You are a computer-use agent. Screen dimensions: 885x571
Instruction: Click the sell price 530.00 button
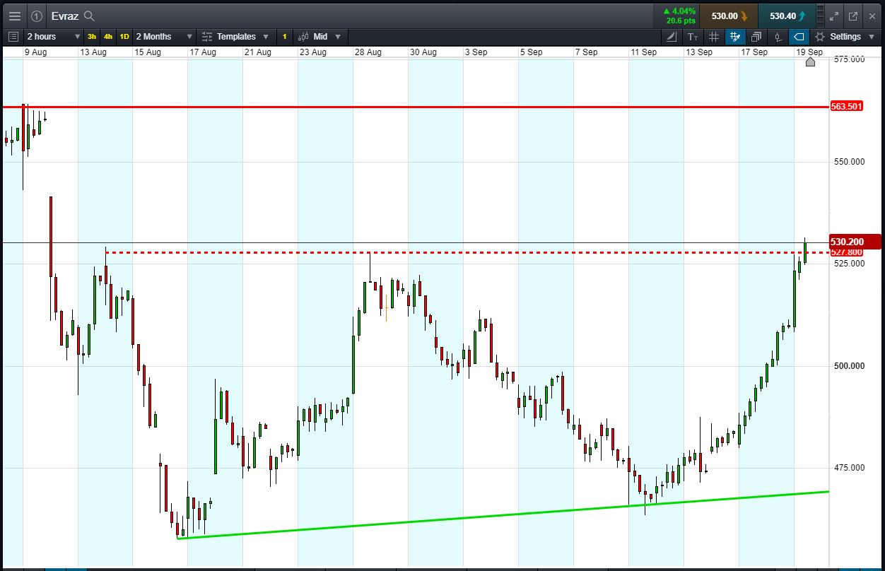coord(728,16)
